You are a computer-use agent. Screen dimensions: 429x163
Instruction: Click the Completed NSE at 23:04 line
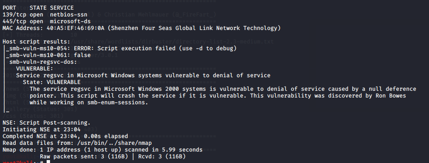pos(65,136)
